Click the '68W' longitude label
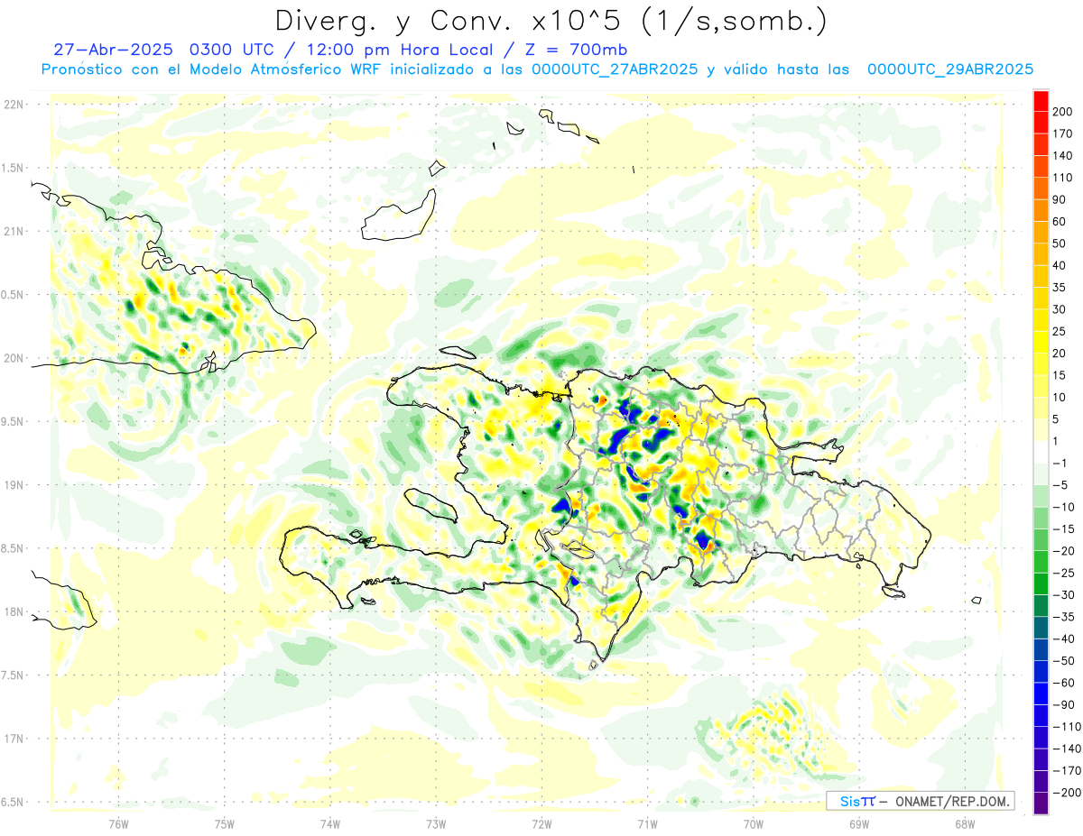 tap(965, 822)
